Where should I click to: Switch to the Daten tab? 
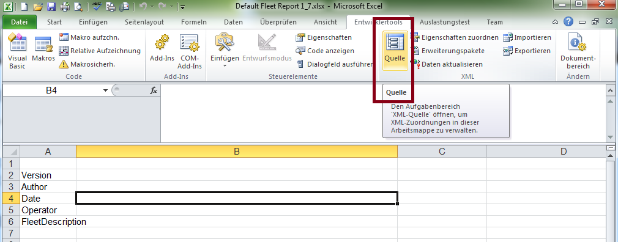(x=233, y=22)
